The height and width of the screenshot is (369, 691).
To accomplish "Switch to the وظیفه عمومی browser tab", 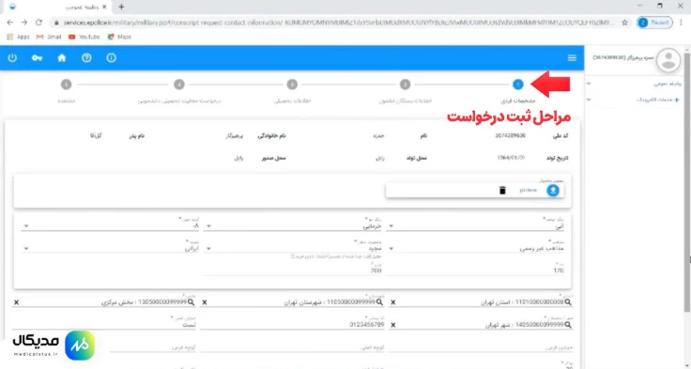I will (57, 8).
